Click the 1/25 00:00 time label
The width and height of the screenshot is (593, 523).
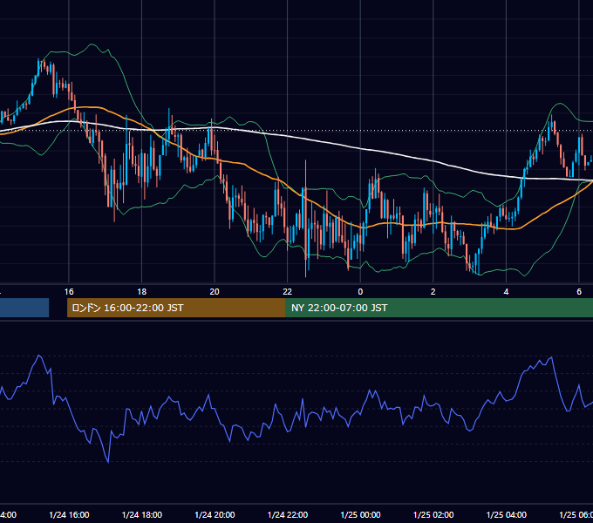click(x=360, y=514)
